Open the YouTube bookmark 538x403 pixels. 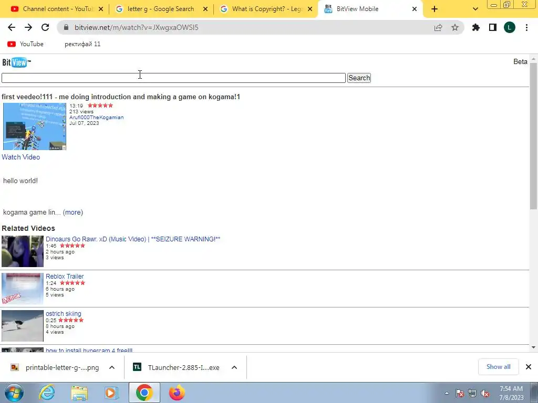pos(26,44)
